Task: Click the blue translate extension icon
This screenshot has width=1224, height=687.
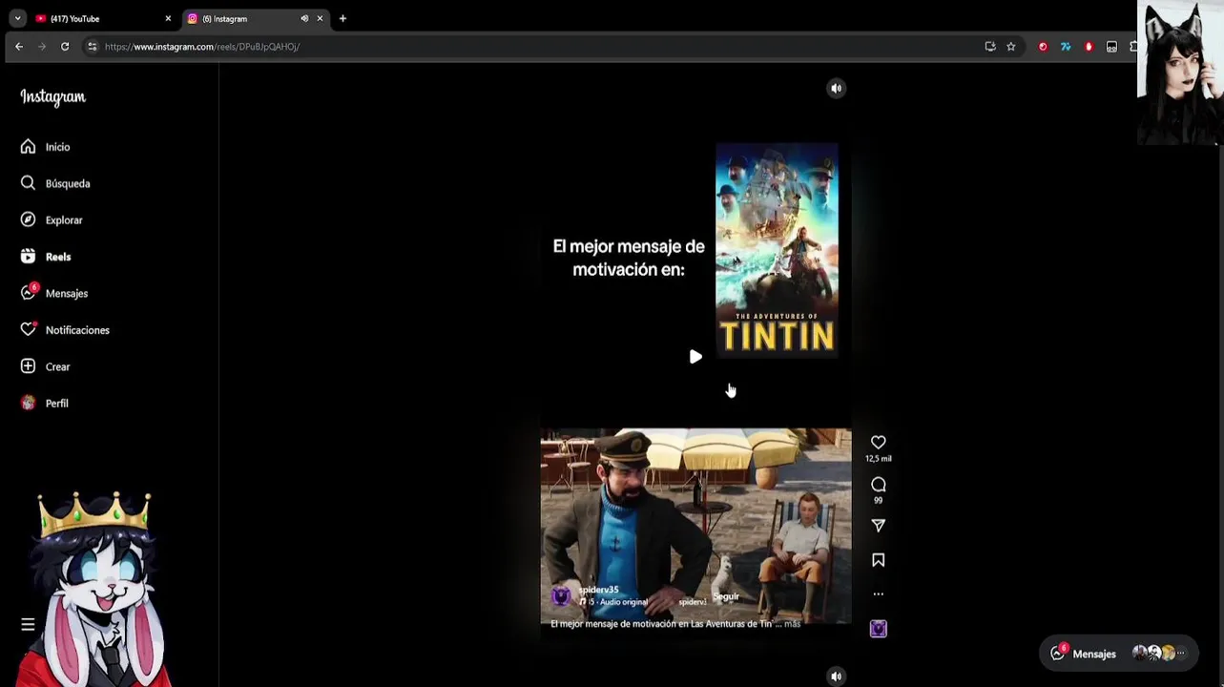Action: point(1066,46)
